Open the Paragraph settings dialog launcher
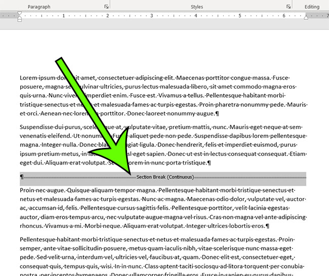 107,7
